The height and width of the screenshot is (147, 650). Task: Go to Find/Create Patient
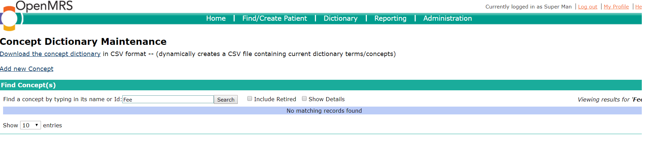pyautogui.click(x=275, y=18)
